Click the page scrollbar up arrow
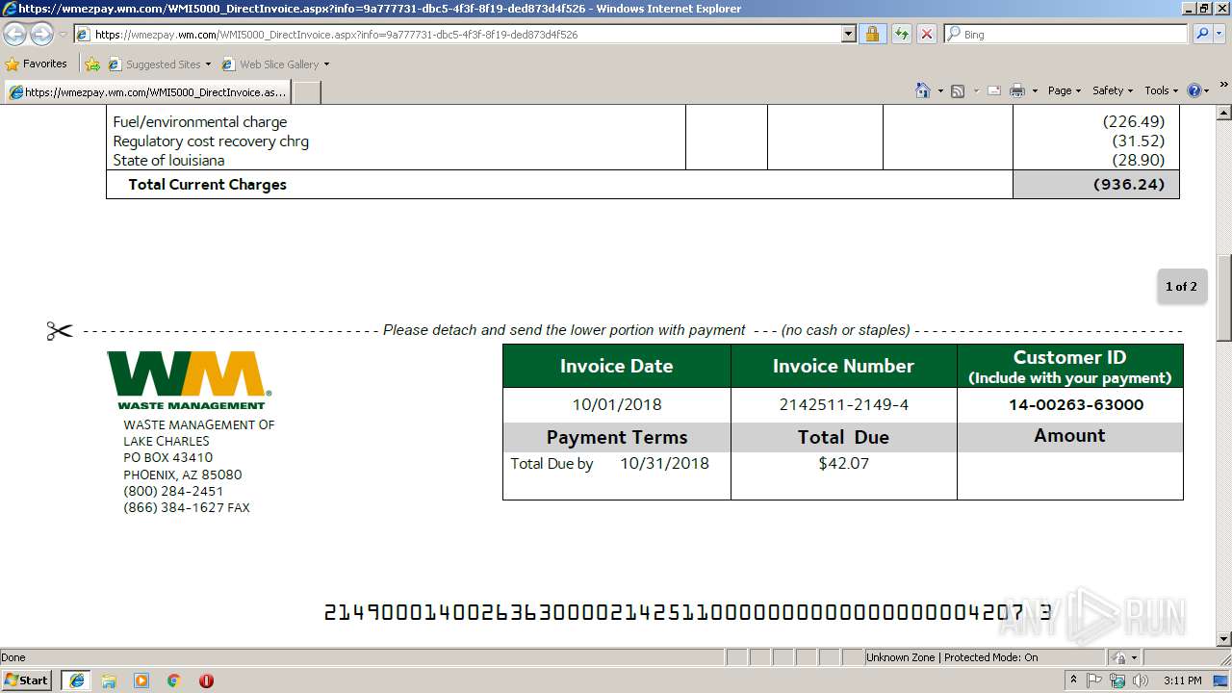Image resolution: width=1232 pixels, height=693 pixels. pyautogui.click(x=1224, y=112)
